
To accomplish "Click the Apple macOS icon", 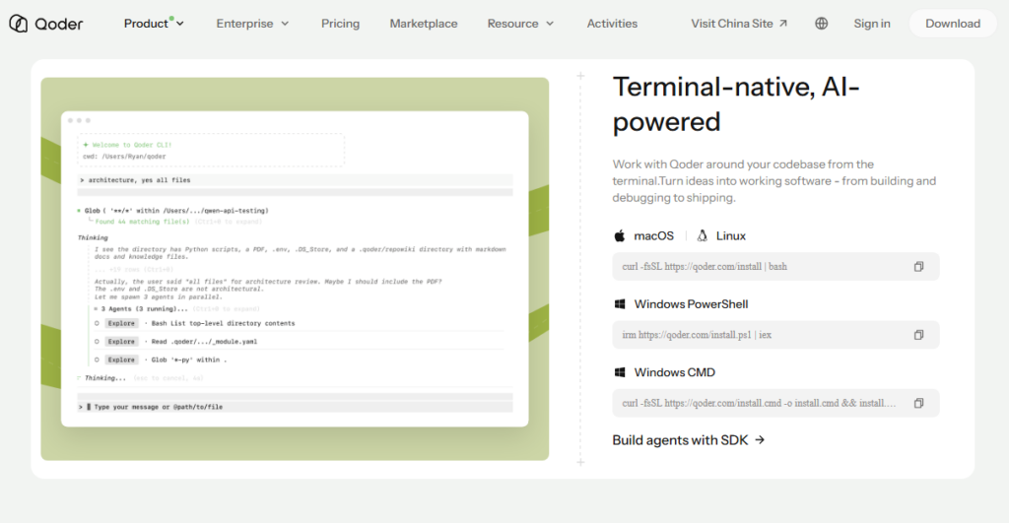I will coord(619,236).
